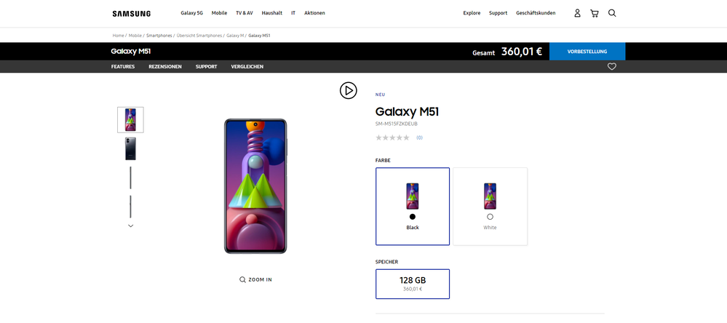The height and width of the screenshot is (323, 727).
Task: Open the user account icon
Action: pyautogui.click(x=577, y=13)
